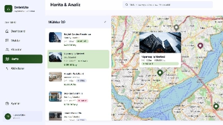Open Aktiviteler in sidebar menu
This screenshot has height=125, width=223.
pyautogui.click(x=22, y=68)
